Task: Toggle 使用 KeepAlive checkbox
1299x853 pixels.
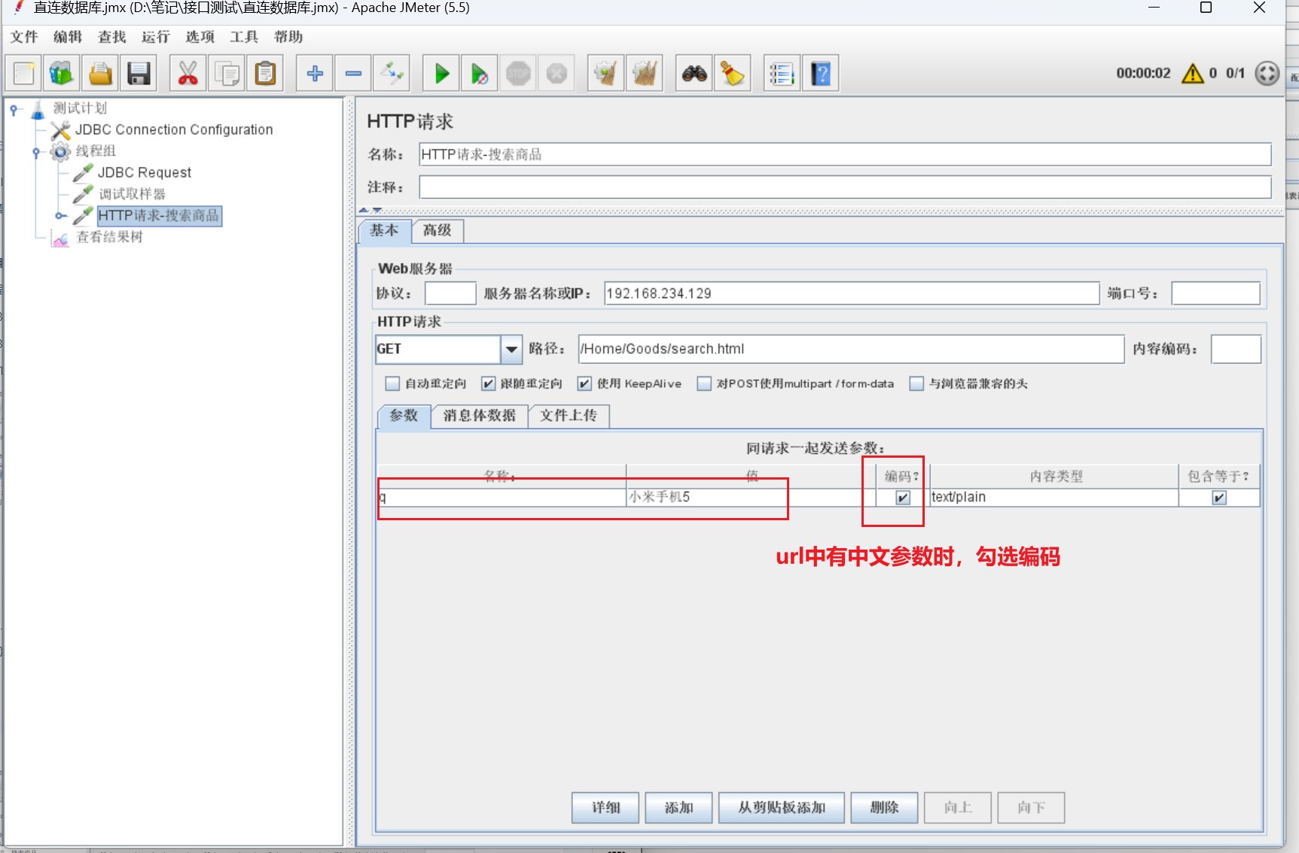Action: click(584, 384)
